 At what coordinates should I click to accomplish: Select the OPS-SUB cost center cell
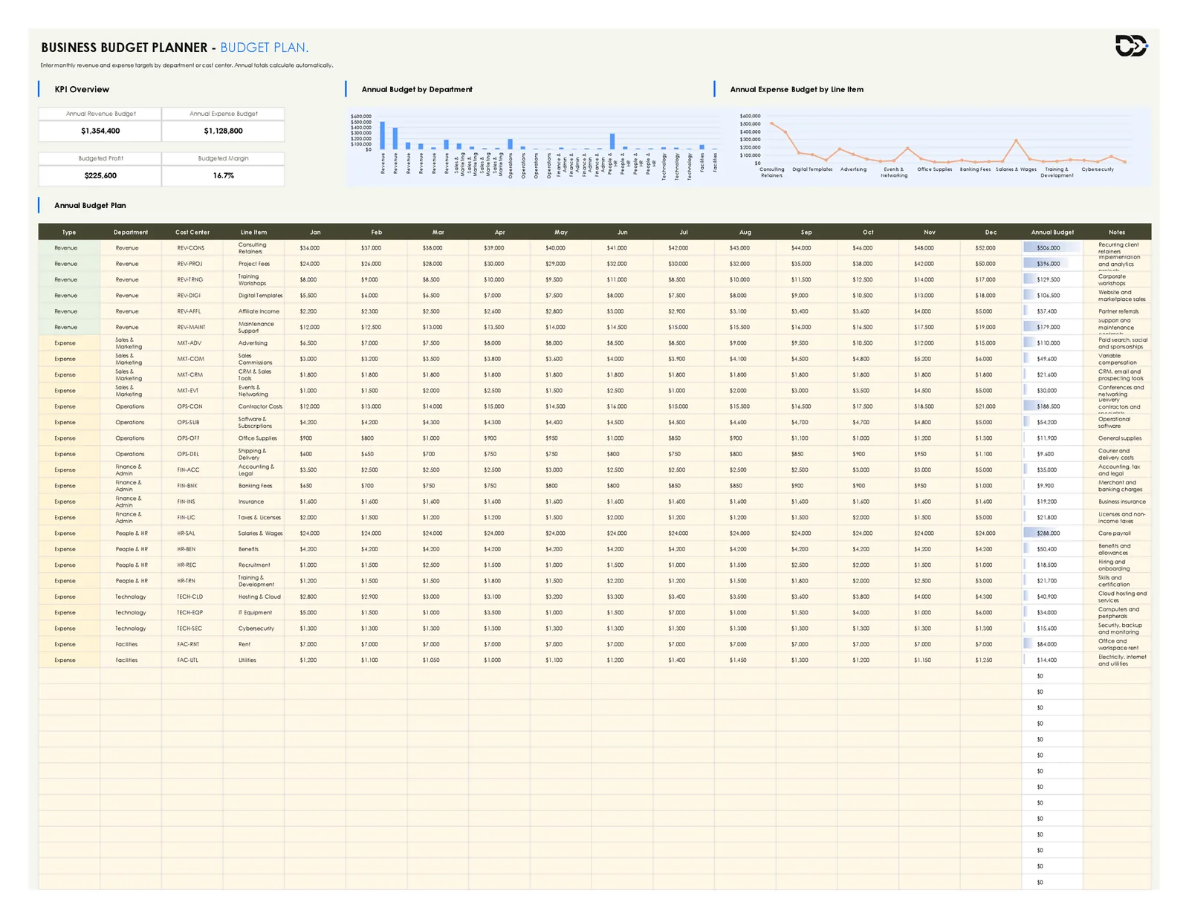coord(192,422)
